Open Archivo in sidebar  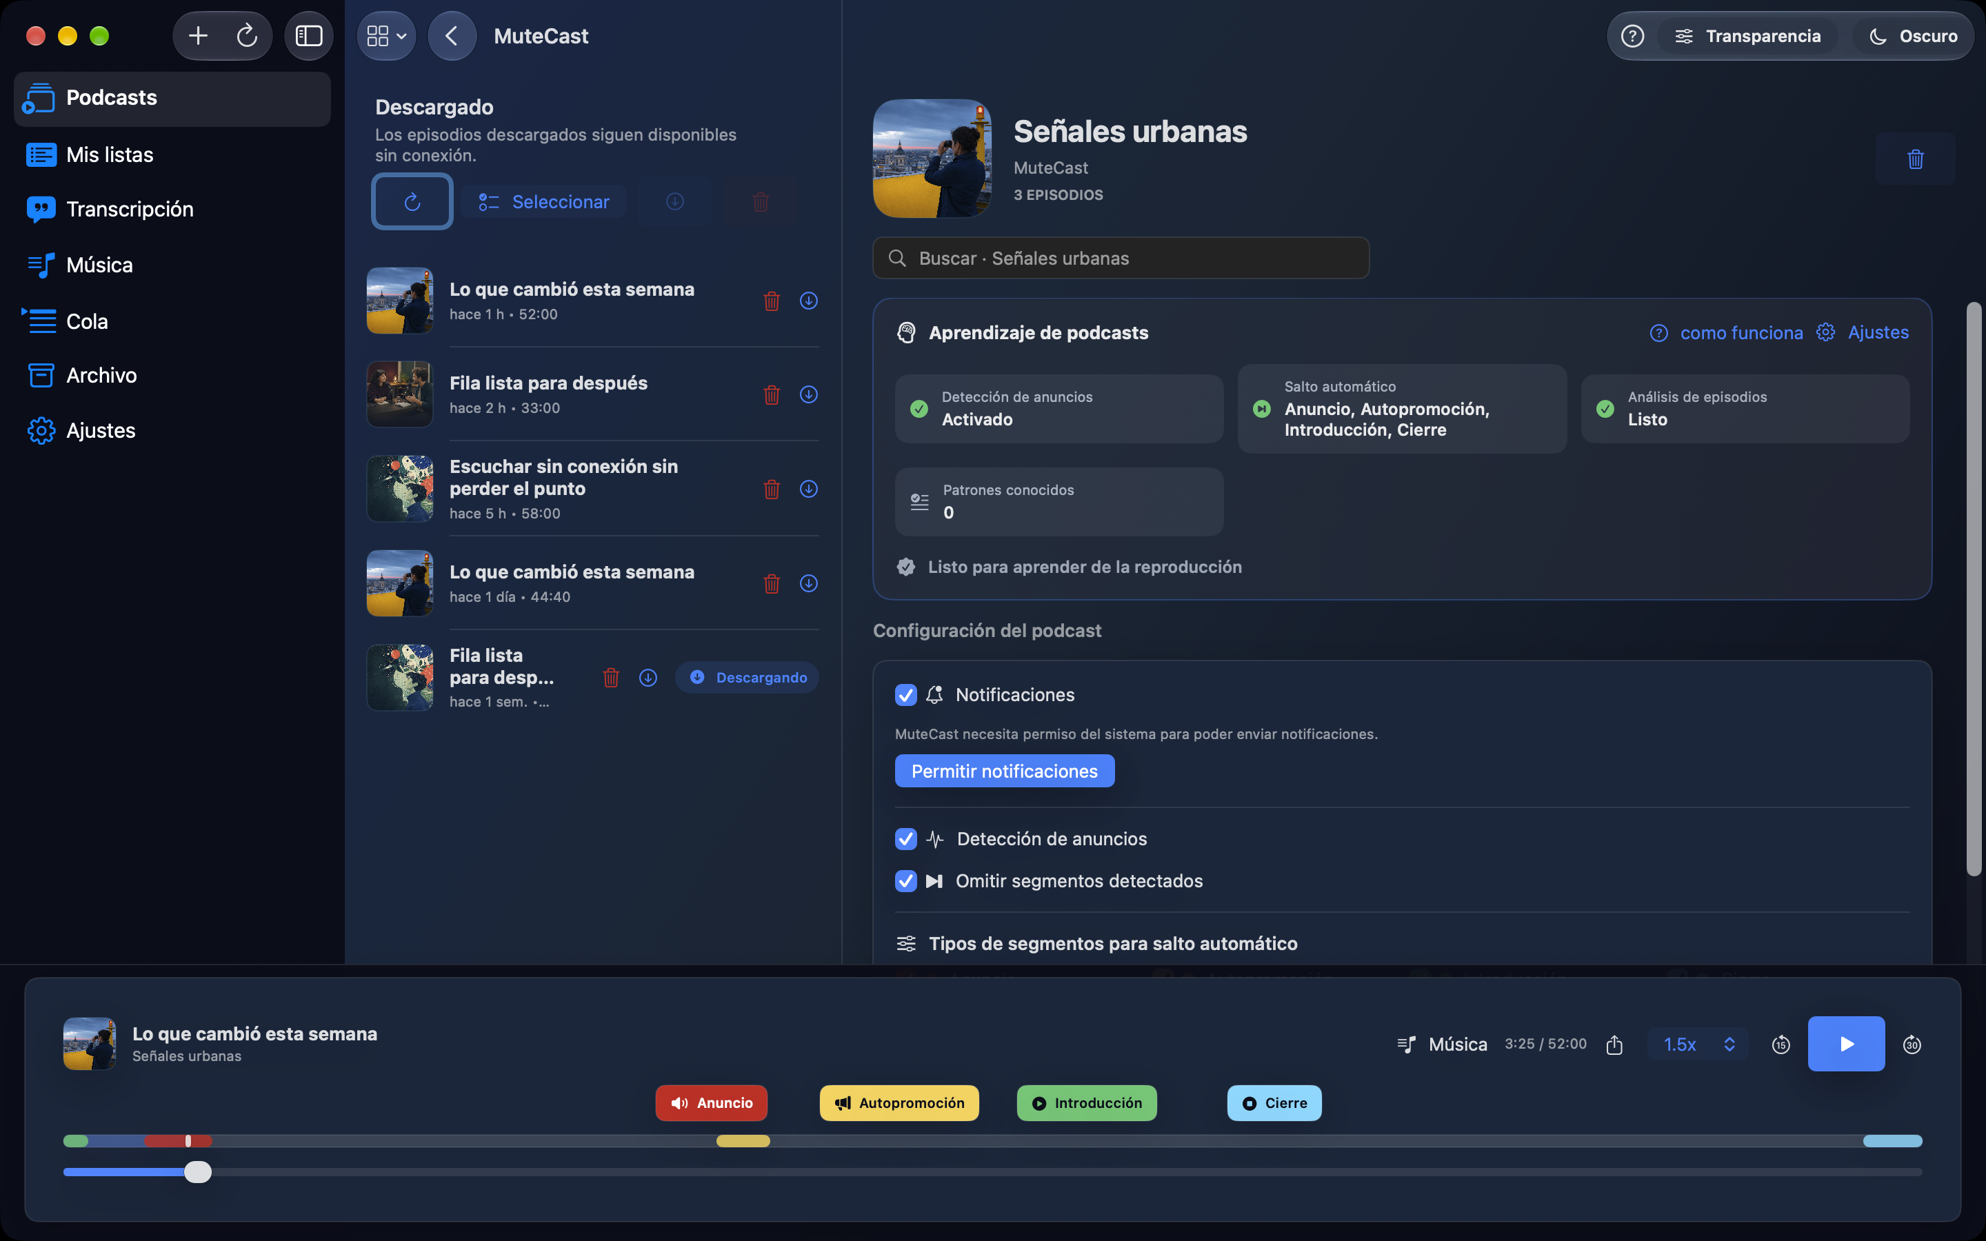click(172, 375)
